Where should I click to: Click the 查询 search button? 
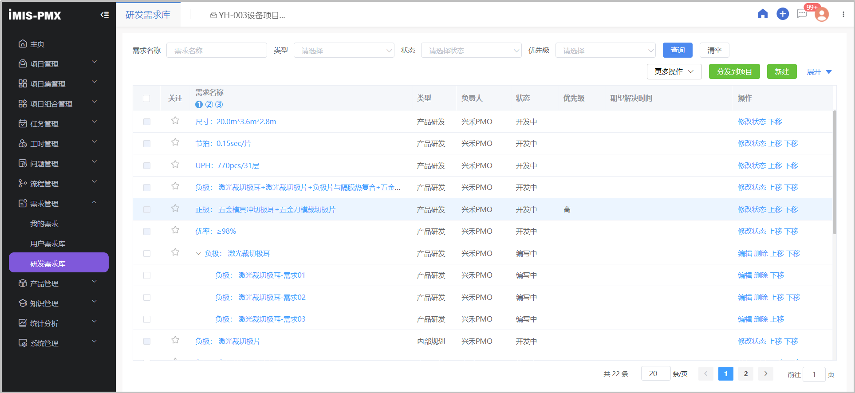tap(677, 51)
